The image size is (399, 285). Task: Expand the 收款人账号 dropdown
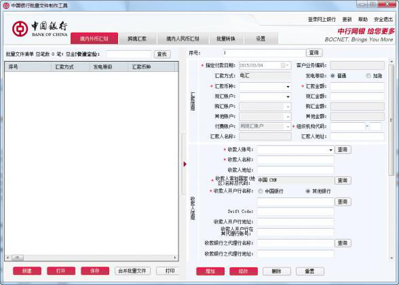click(x=330, y=150)
